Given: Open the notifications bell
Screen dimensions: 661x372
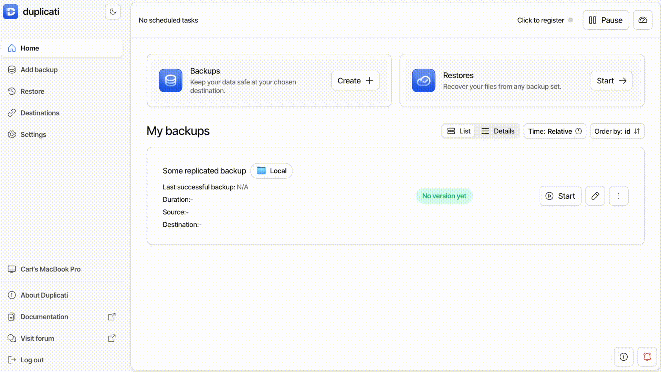Looking at the screenshot, I should point(647,357).
